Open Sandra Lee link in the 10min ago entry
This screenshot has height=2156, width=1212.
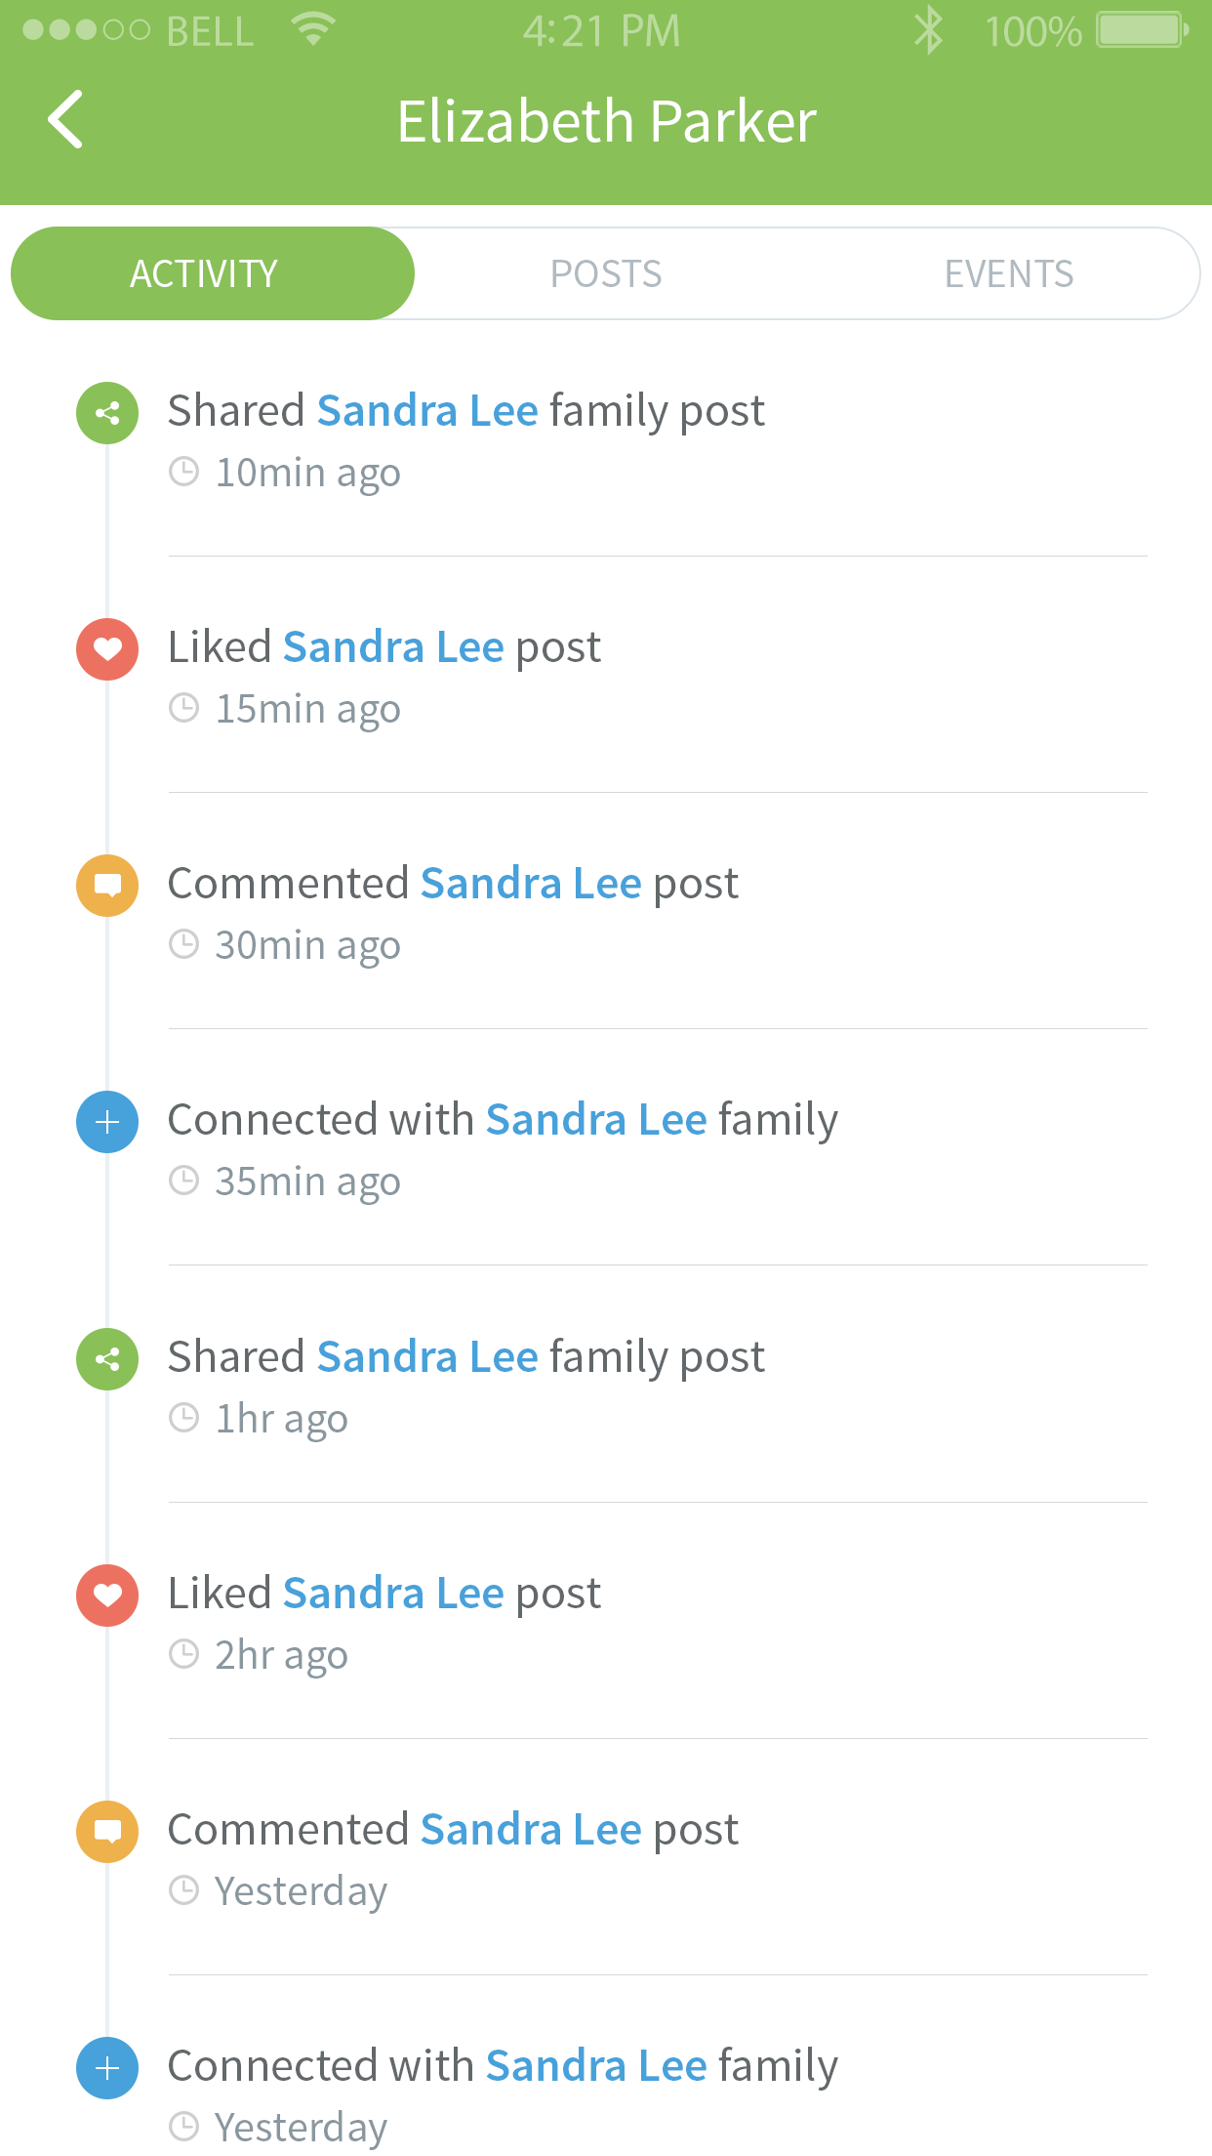click(427, 411)
